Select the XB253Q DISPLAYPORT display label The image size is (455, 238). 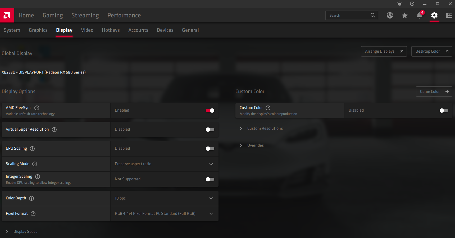point(44,72)
